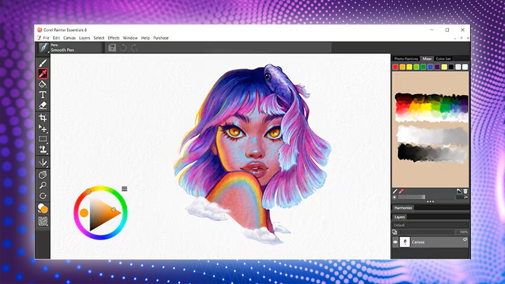This screenshot has width=505, height=284.
Task: Click the layer opacity slider
Action: coord(427,232)
